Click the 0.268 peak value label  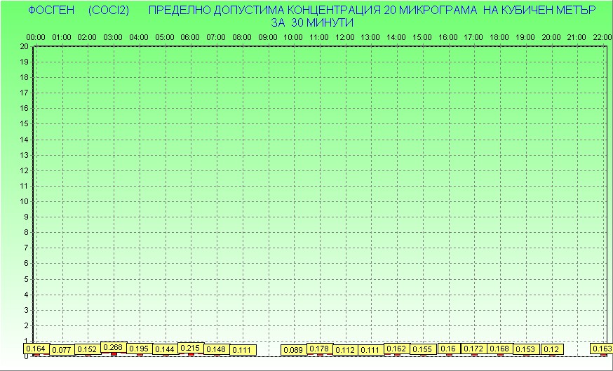pyautogui.click(x=114, y=347)
